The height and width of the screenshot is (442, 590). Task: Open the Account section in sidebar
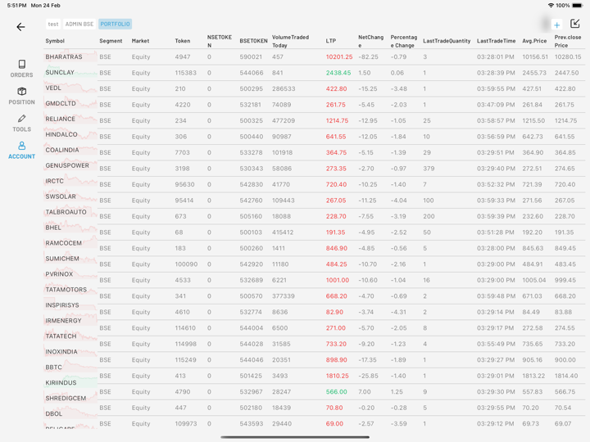[21, 151]
